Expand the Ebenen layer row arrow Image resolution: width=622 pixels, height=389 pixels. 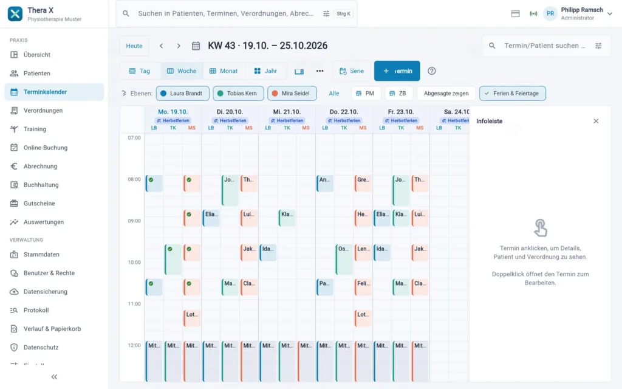click(x=124, y=93)
